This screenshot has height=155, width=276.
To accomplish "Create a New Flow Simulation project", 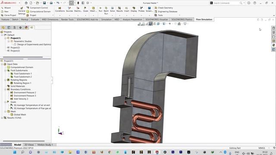I will tap(5, 12).
